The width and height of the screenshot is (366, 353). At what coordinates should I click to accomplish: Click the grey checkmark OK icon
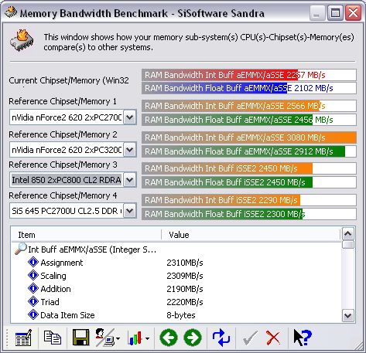click(250, 338)
